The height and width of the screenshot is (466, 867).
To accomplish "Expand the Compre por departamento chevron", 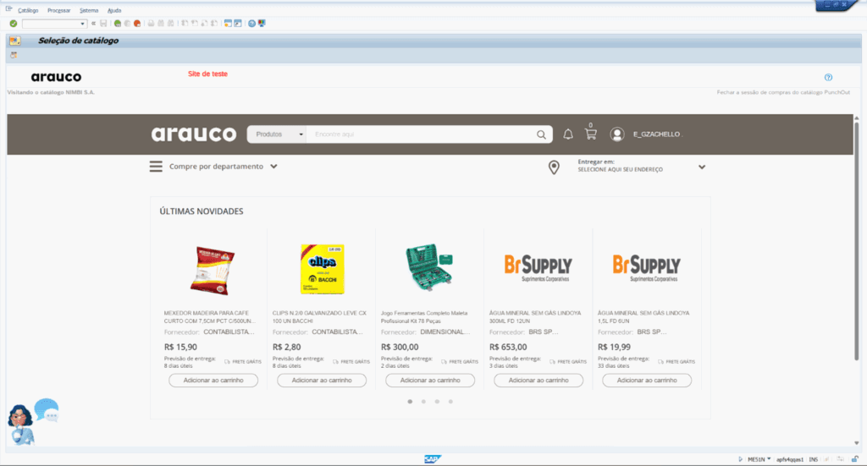I will (x=273, y=167).
